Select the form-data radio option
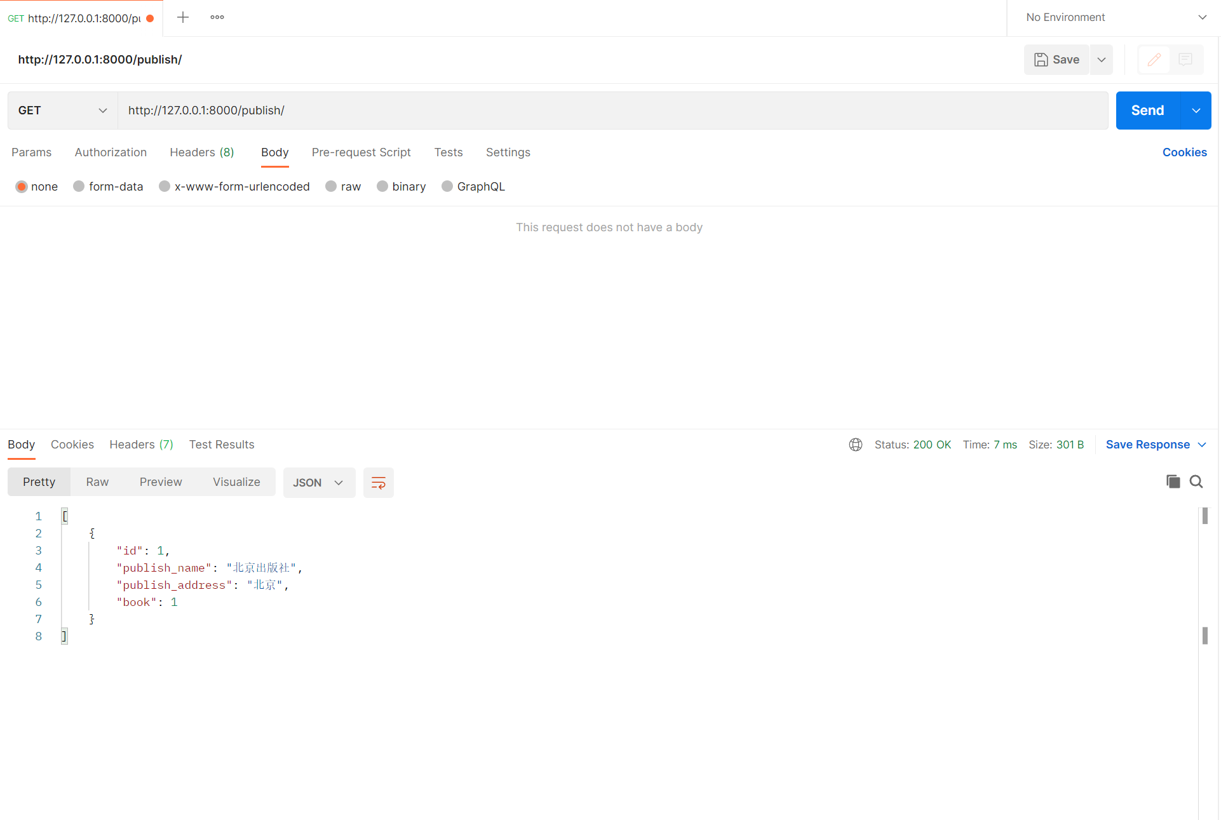Image resolution: width=1221 pixels, height=820 pixels. pyautogui.click(x=79, y=186)
